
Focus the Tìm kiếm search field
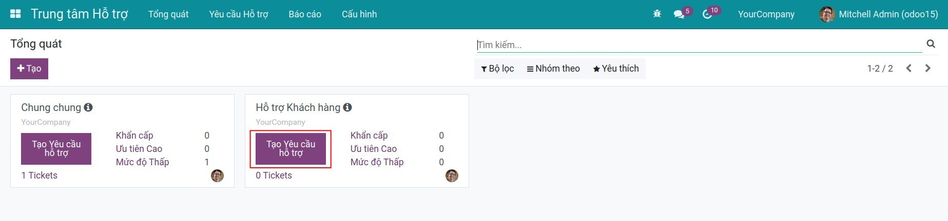[x=698, y=45]
